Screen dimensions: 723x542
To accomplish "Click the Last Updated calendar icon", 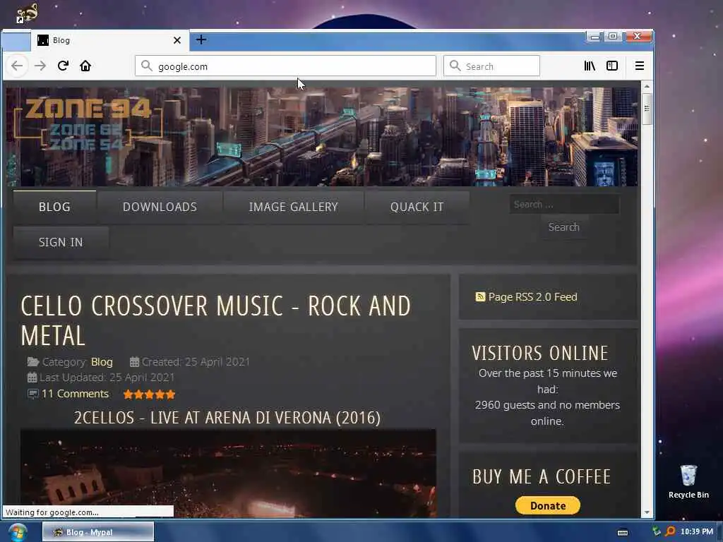I will pos(32,378).
